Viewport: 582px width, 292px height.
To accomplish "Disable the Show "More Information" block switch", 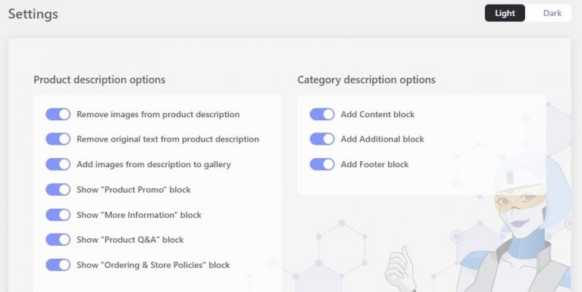I will (x=58, y=215).
